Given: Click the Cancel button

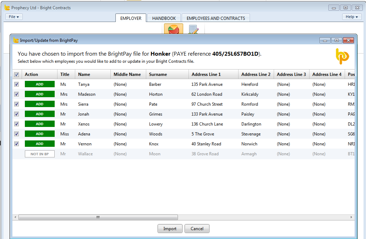Looking at the screenshot, I should pos(197,228).
